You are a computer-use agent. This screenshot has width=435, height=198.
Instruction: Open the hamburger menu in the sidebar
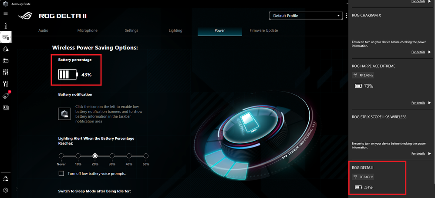[x=6, y=13]
